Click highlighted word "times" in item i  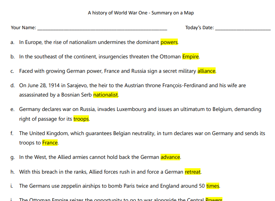(213, 186)
